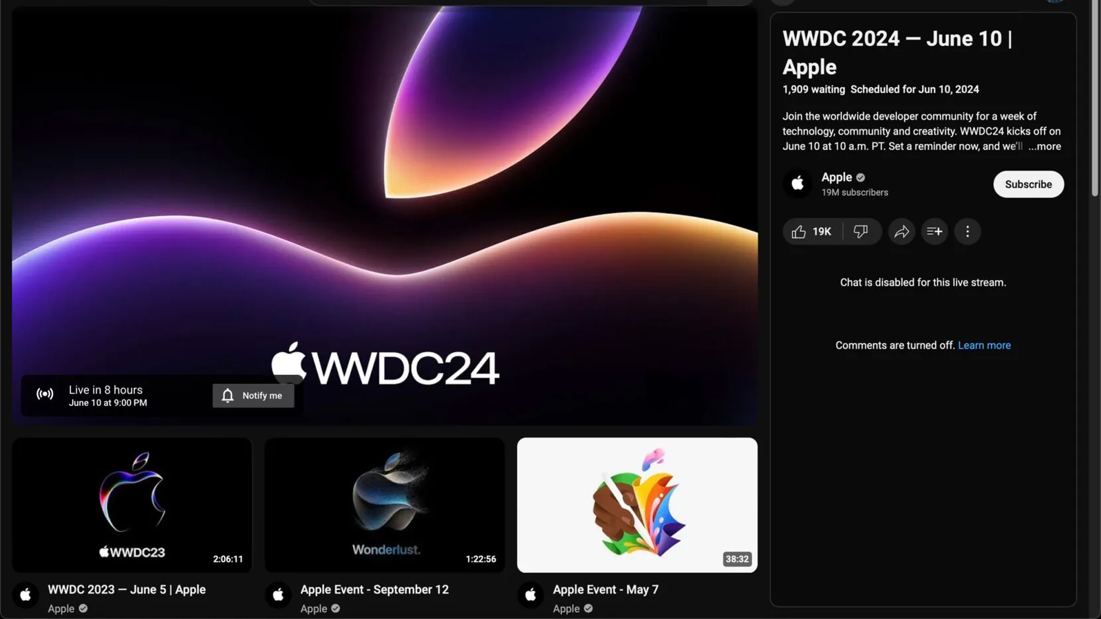The image size is (1101, 619).
Task: Click 'Live in 8 hours' text
Action: point(105,390)
